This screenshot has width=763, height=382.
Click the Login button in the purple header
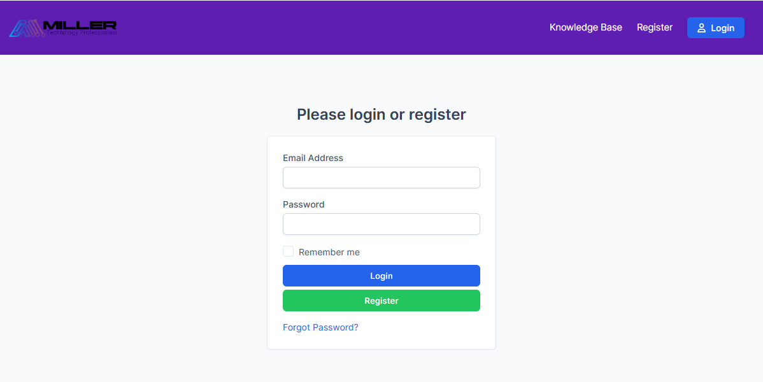[715, 28]
